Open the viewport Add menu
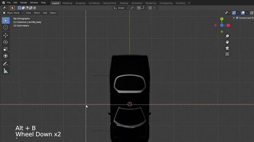The height and width of the screenshot is (142, 254). tap(45, 13)
